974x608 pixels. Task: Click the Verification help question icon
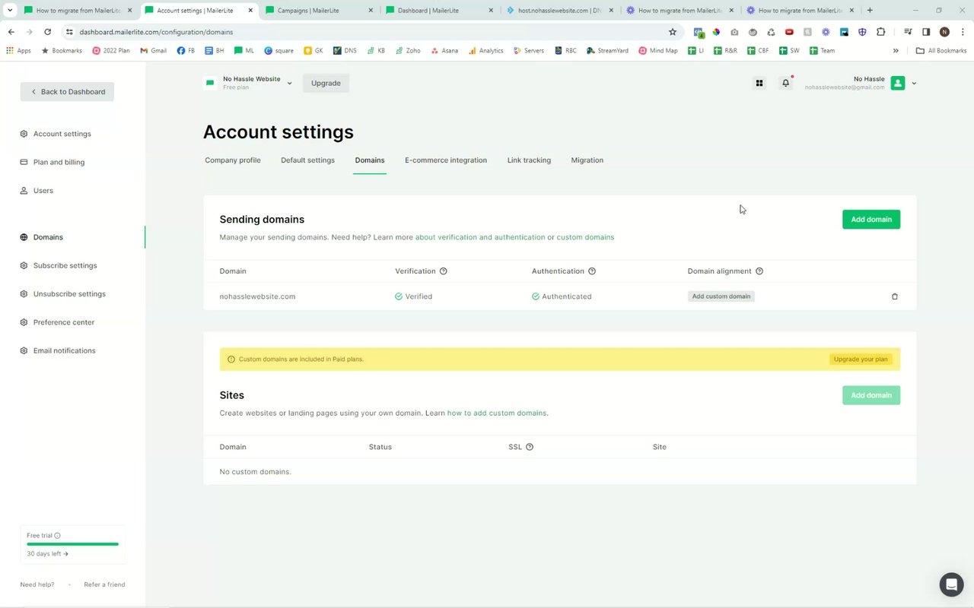(x=443, y=271)
